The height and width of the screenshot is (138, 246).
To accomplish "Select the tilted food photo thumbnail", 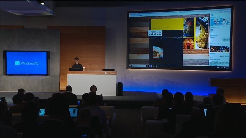I will pos(158,52).
